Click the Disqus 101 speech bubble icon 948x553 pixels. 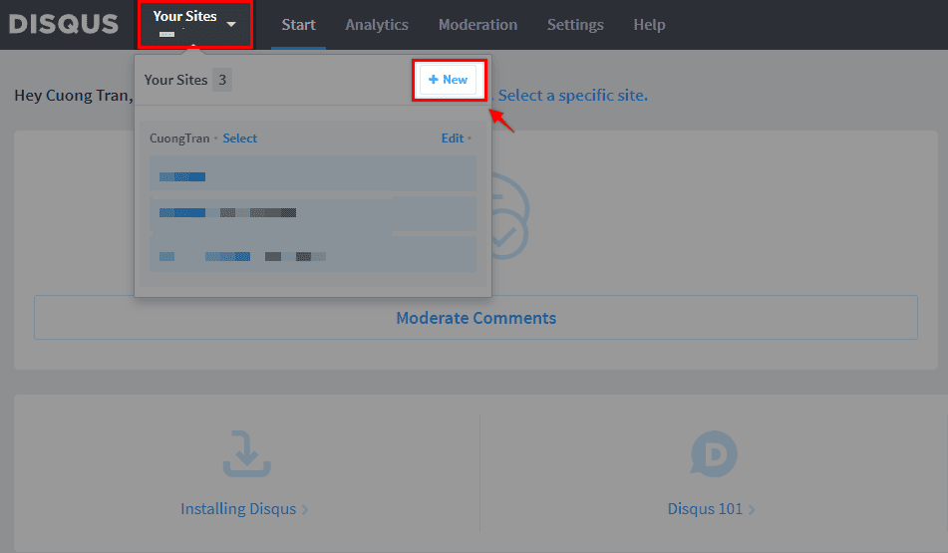(714, 454)
